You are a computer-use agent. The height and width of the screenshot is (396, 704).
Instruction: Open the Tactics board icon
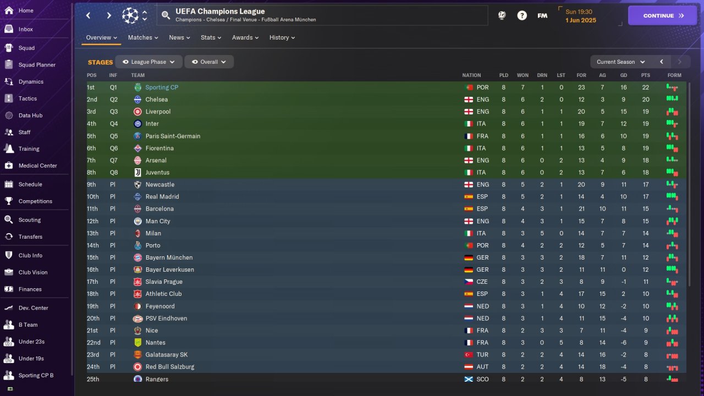[9, 98]
